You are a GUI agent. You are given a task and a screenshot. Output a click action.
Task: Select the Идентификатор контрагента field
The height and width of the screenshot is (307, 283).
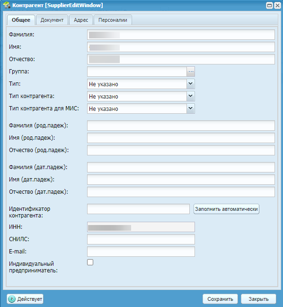pos(138,209)
